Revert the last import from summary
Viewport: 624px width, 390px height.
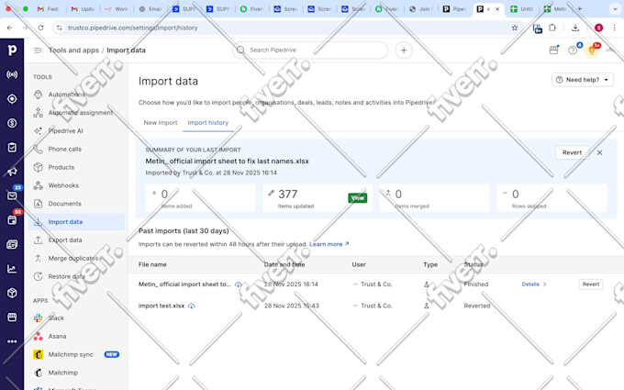[572, 152]
